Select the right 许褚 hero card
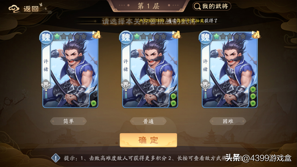 (229, 69)
